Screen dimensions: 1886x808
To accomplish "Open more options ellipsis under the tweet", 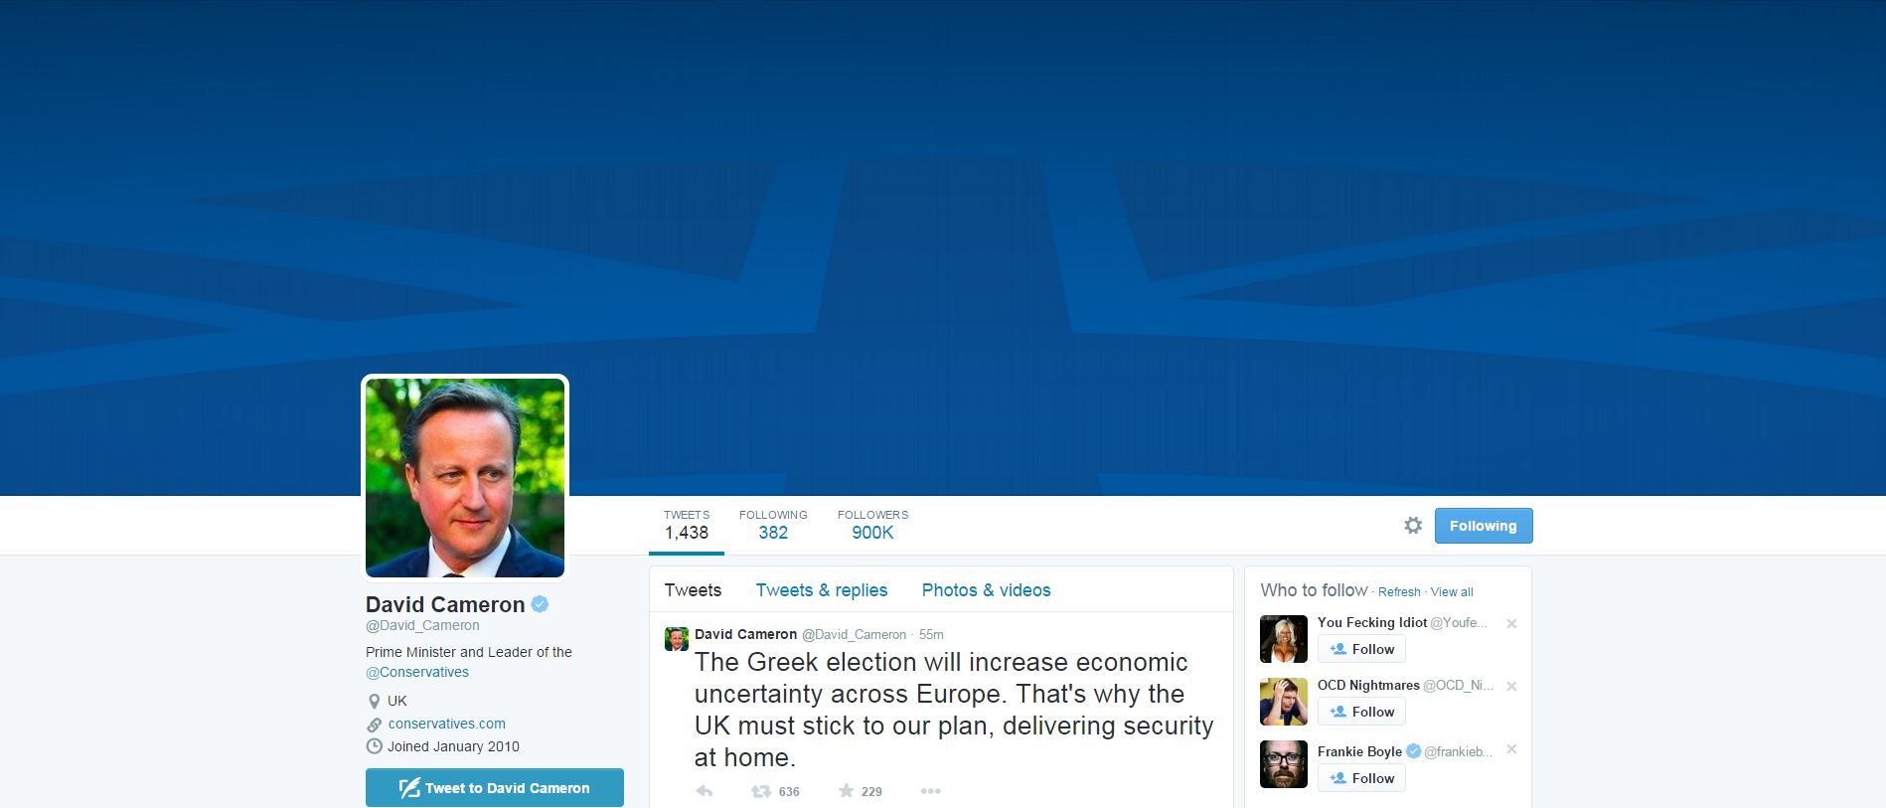I will tap(931, 791).
